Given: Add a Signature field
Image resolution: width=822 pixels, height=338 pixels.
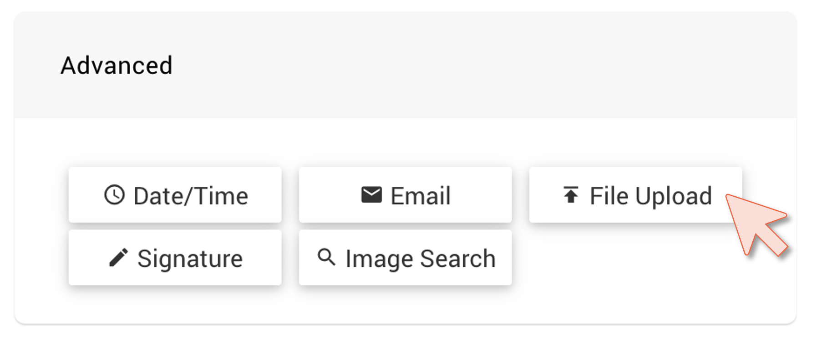Looking at the screenshot, I should click(175, 258).
